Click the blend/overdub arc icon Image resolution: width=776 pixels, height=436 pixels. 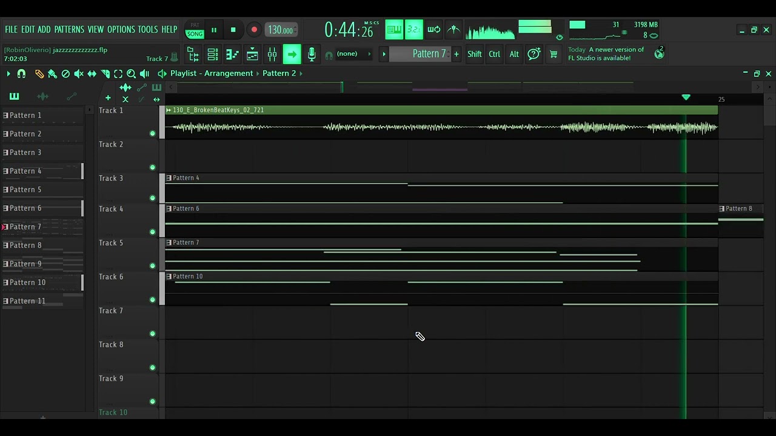[x=453, y=29]
